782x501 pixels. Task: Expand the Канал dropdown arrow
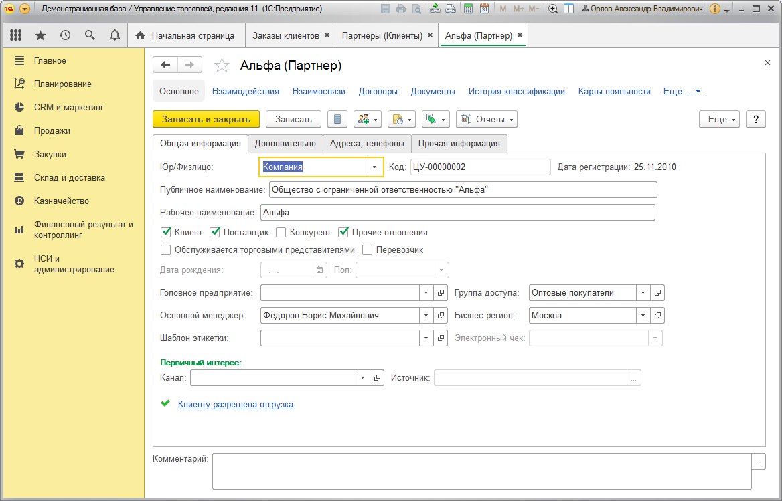363,377
